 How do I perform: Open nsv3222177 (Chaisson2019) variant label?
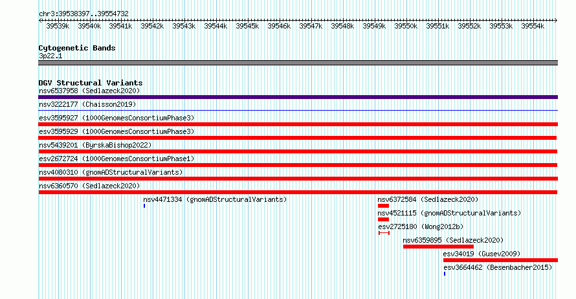(87, 104)
